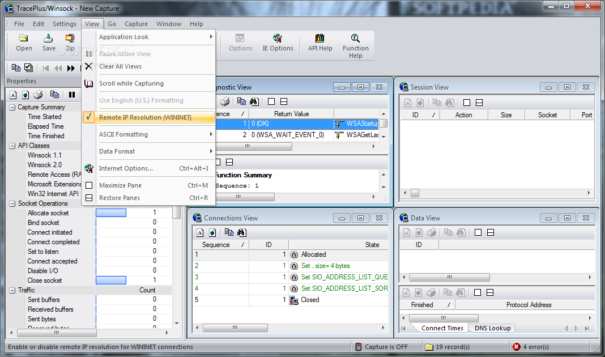The image size is (605, 357).
Task: Sort Connections View by State column
Action: click(x=338, y=245)
